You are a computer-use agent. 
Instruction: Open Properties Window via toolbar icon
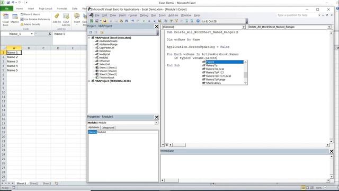171,21
